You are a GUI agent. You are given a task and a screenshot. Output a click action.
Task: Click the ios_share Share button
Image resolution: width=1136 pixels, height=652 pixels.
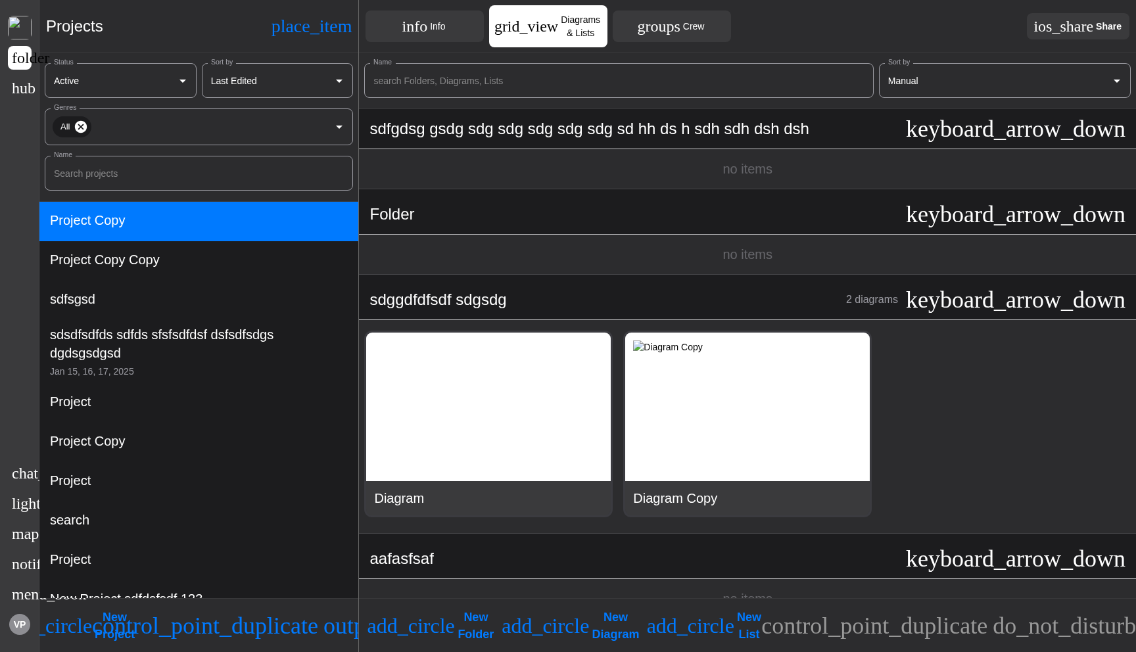[1077, 26]
